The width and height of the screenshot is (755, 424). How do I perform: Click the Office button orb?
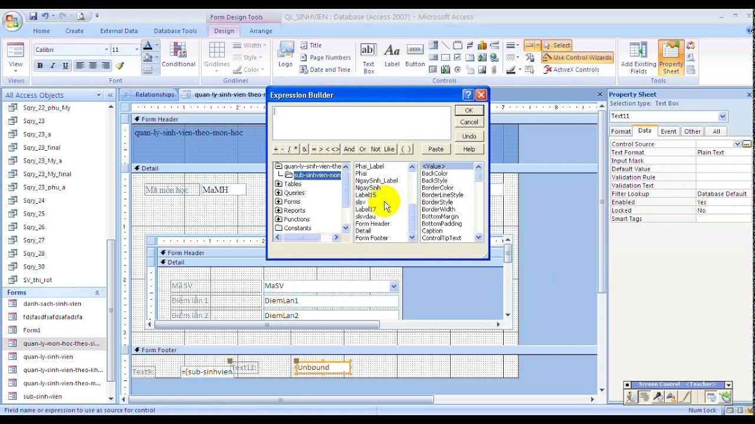coord(12,21)
